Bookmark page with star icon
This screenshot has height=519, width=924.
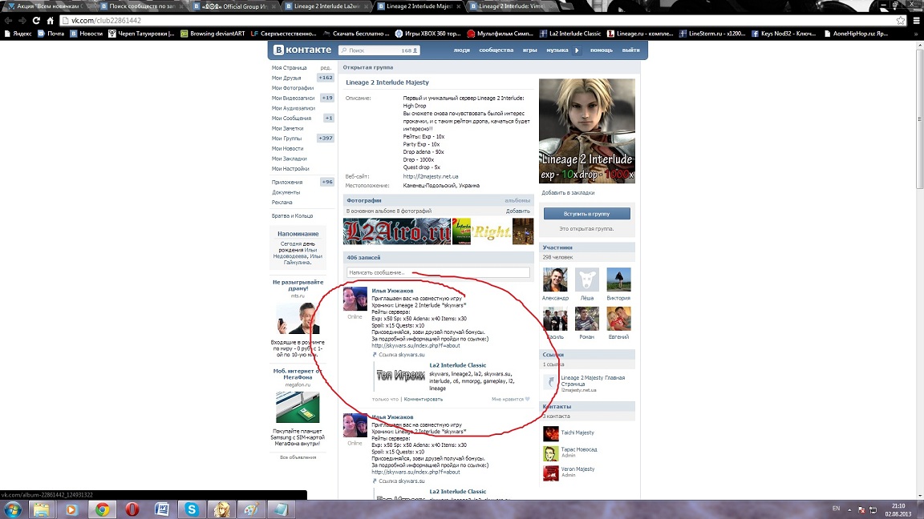pyautogui.click(x=901, y=21)
